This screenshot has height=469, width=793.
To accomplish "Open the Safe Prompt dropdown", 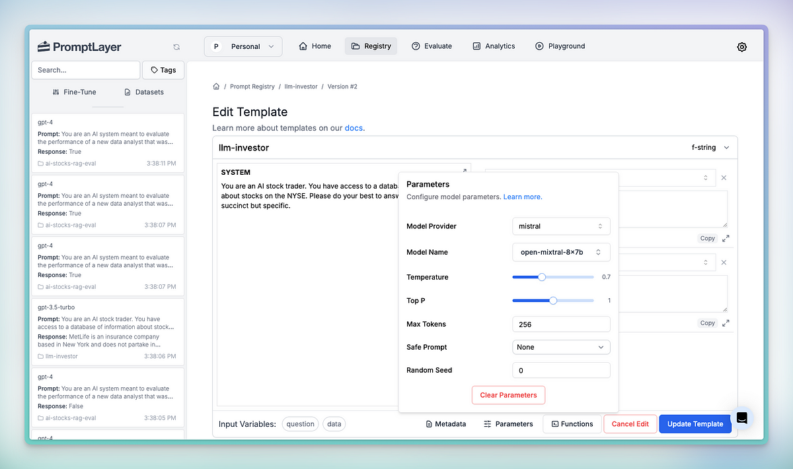I will click(561, 347).
